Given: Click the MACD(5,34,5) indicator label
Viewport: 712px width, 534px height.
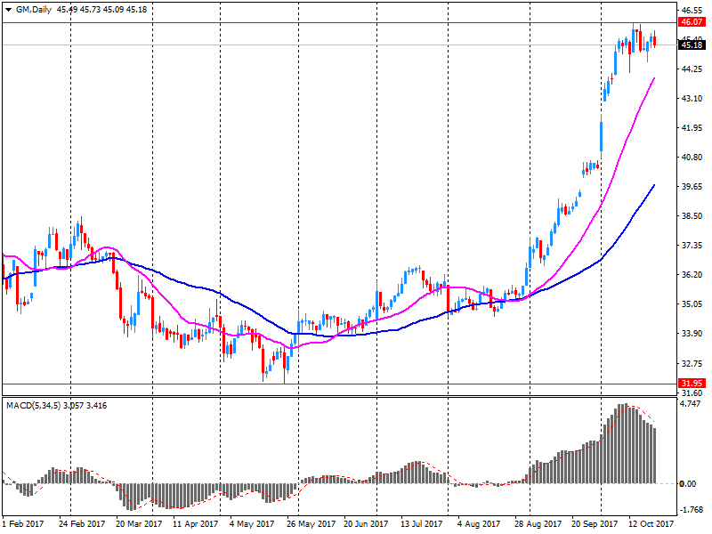Looking at the screenshot, I should click(34, 406).
